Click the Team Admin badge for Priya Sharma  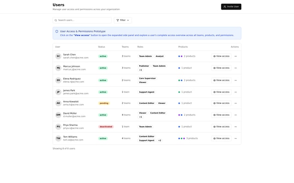point(145,127)
